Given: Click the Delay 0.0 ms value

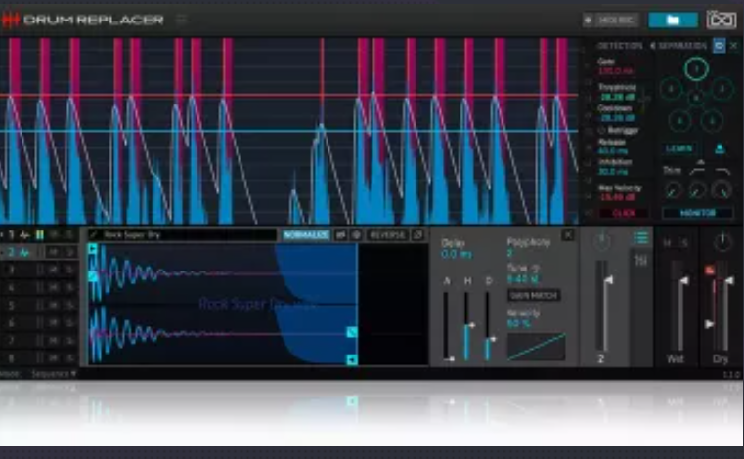Looking at the screenshot, I should click(456, 255).
